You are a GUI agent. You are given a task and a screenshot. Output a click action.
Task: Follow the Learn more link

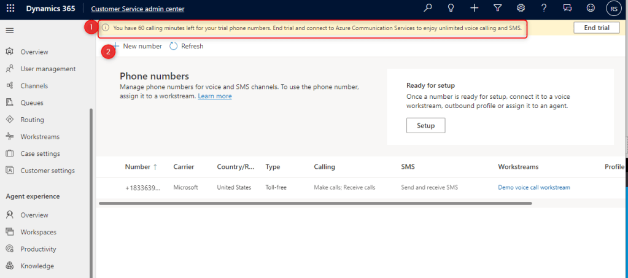point(214,96)
